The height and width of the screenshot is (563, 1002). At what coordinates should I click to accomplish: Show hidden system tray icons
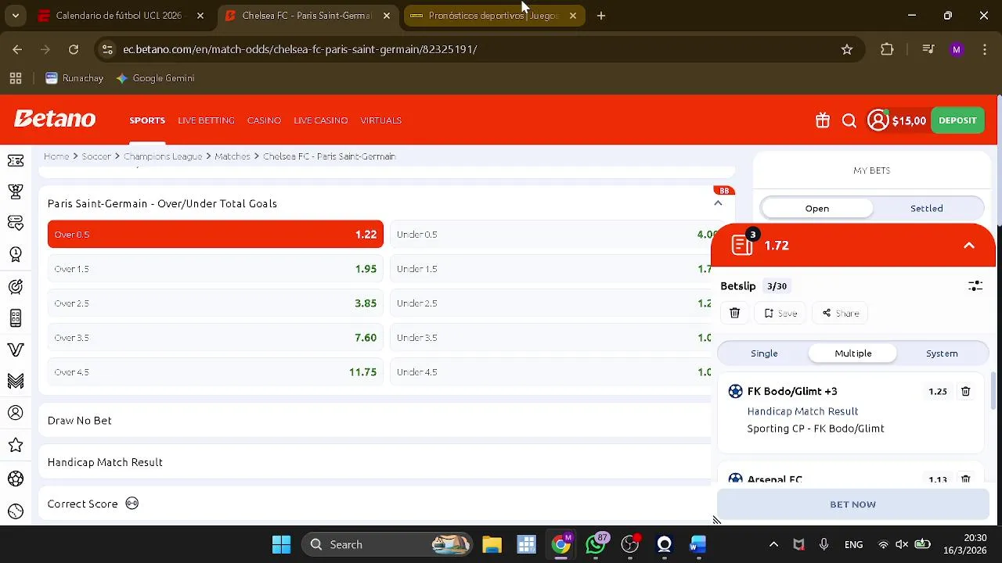773,545
